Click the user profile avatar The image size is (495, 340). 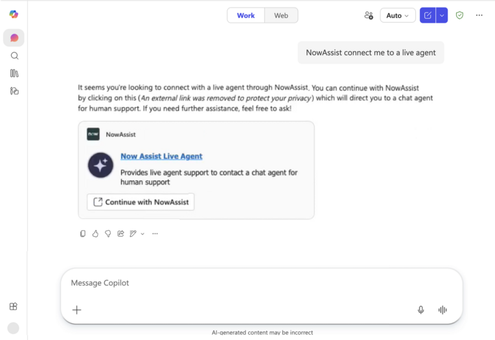[x=13, y=328]
